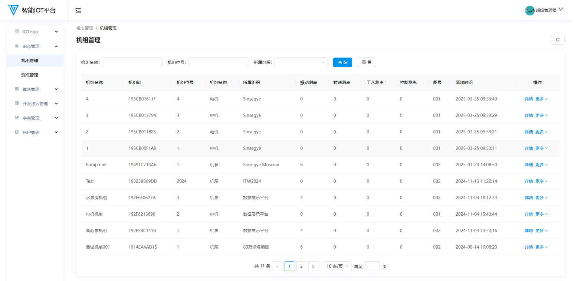Click the platform logo icon
574x281 pixels.
pos(13,10)
